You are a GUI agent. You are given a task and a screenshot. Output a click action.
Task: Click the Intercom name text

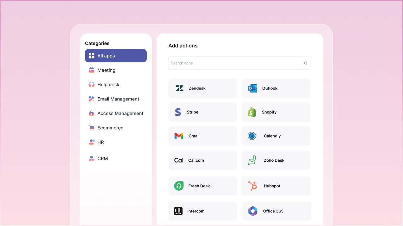point(196,211)
